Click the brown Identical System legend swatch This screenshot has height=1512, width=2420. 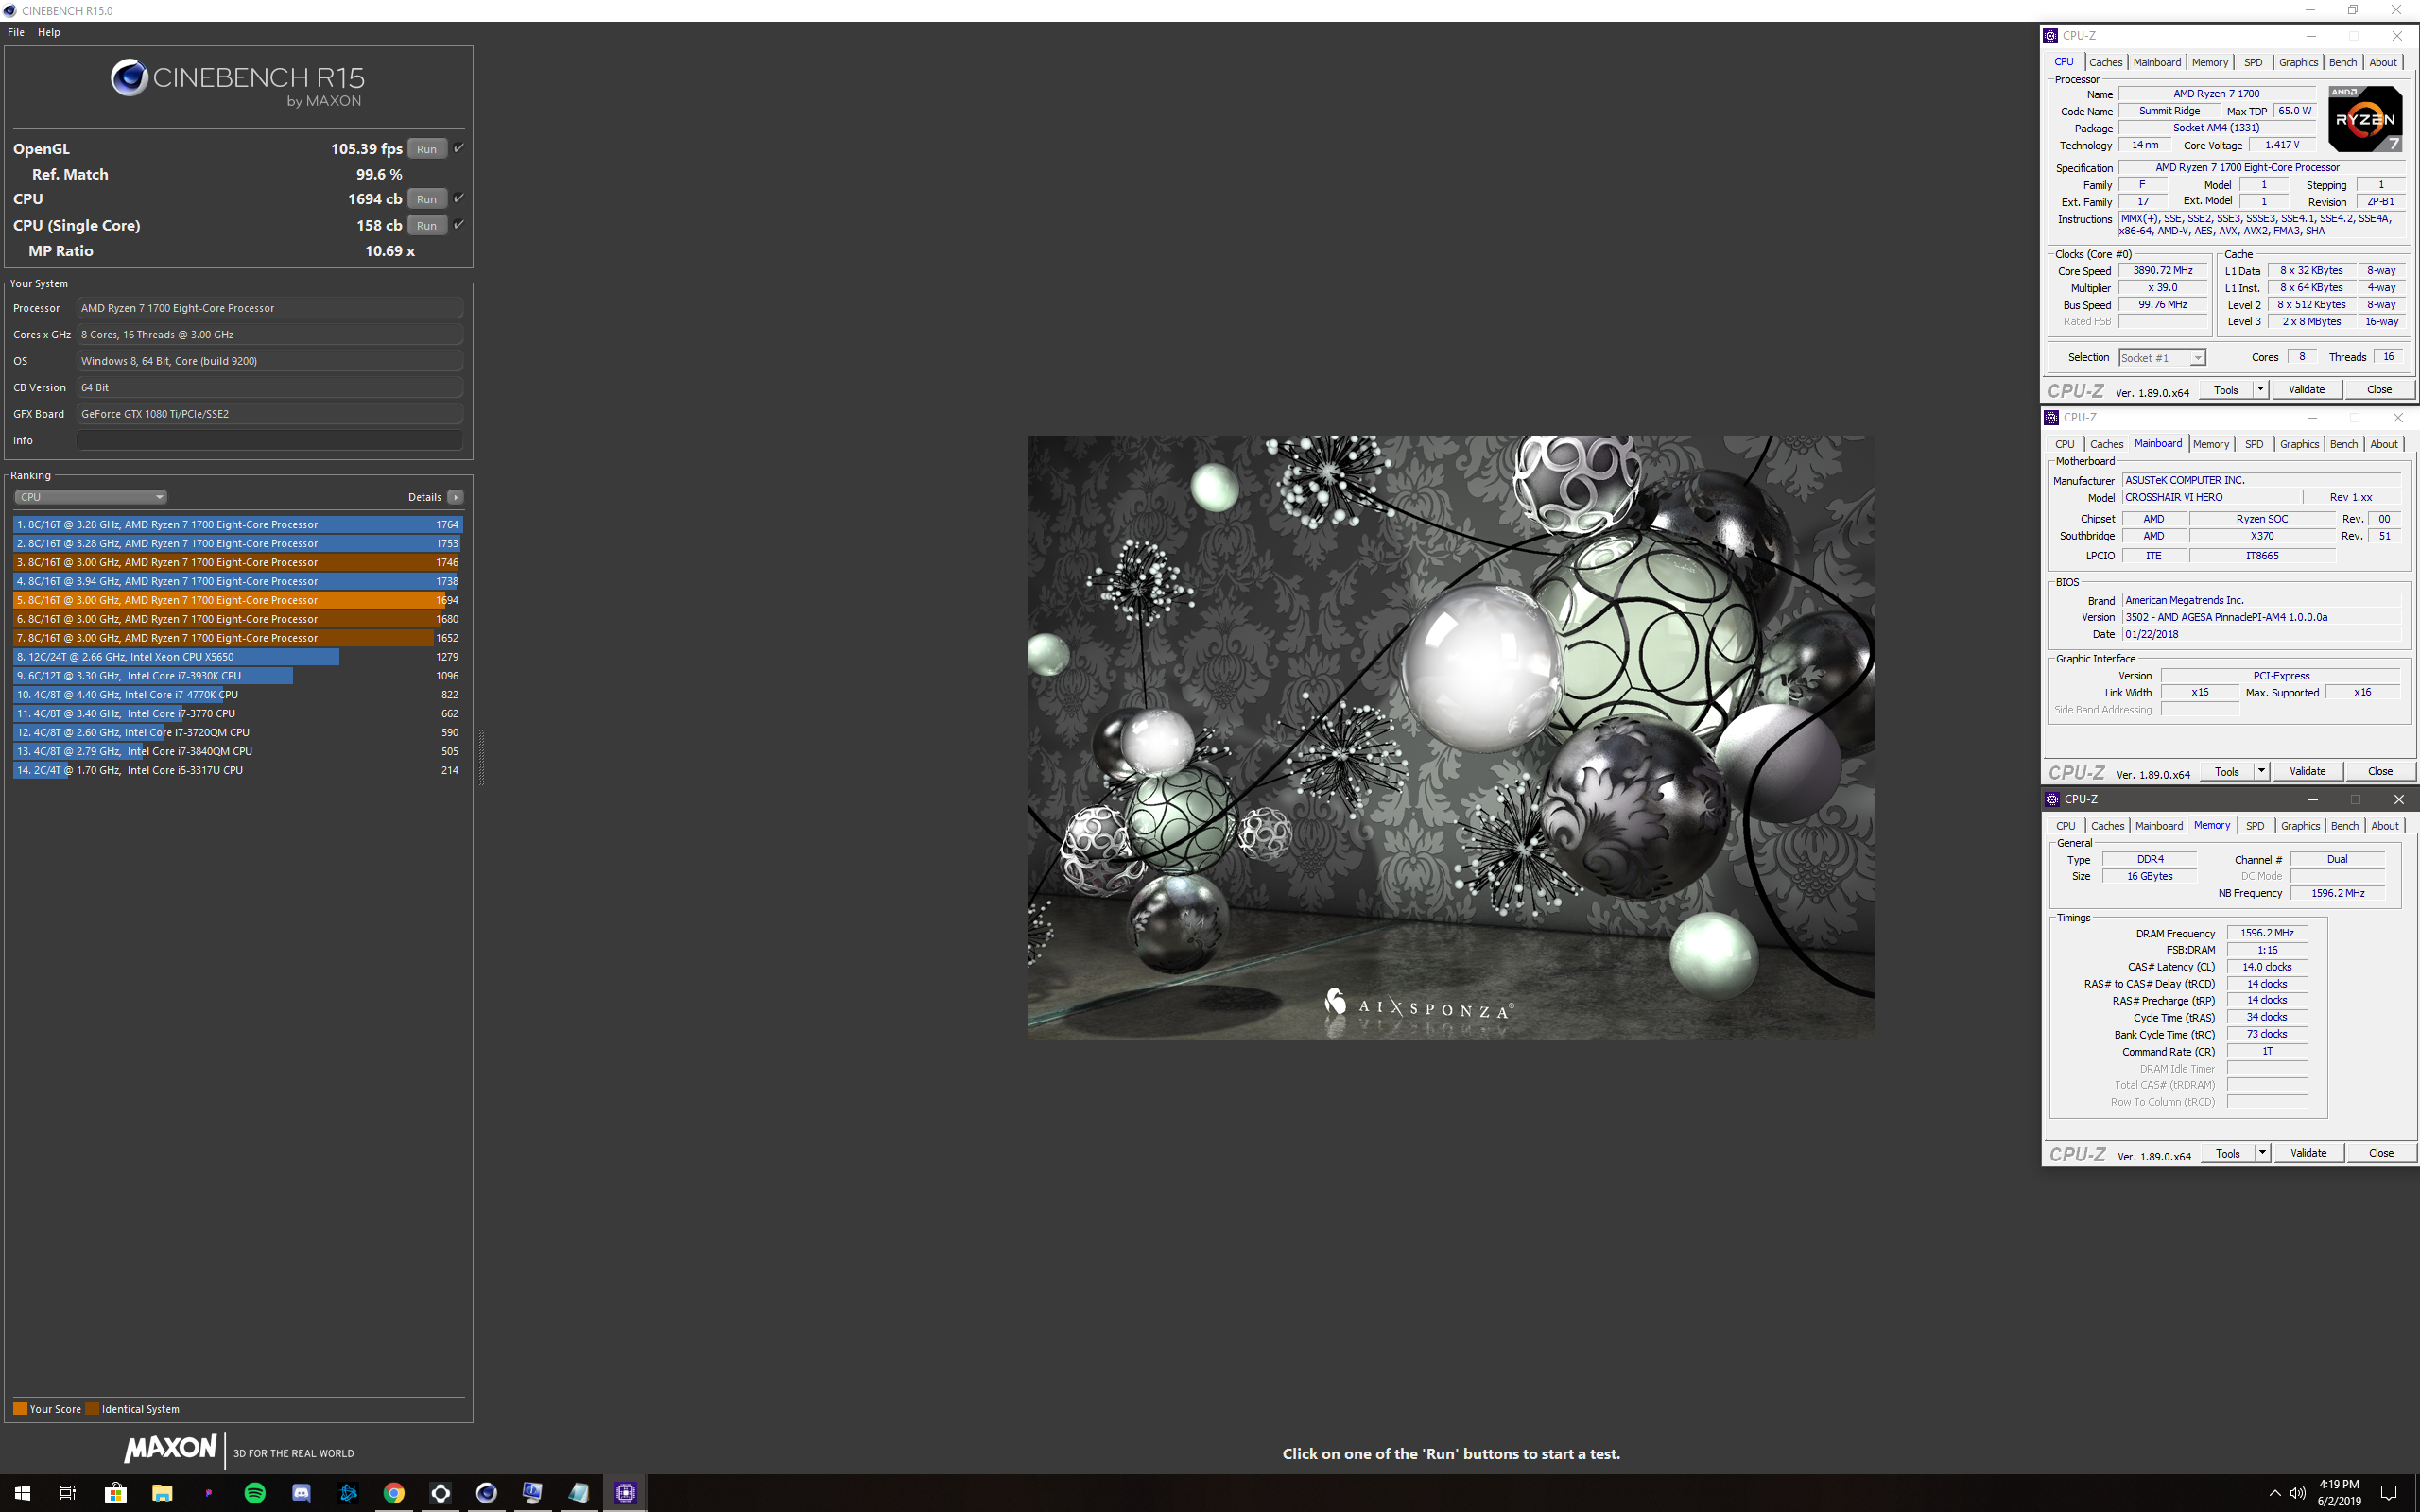point(92,1409)
